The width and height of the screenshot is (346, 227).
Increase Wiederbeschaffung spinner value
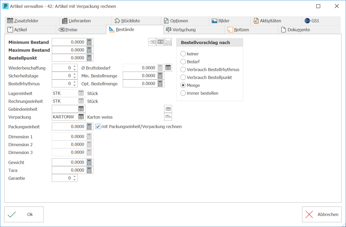tap(75, 66)
